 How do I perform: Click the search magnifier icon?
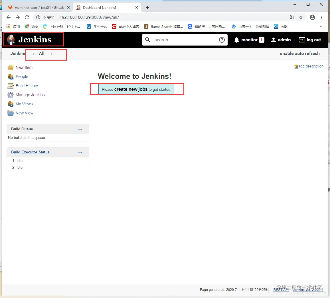pyautogui.click(x=147, y=40)
